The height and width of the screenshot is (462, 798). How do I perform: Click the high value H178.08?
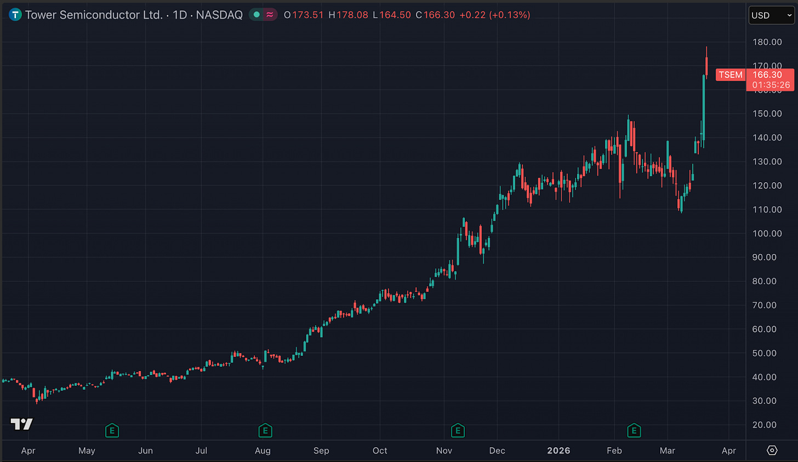[348, 15]
